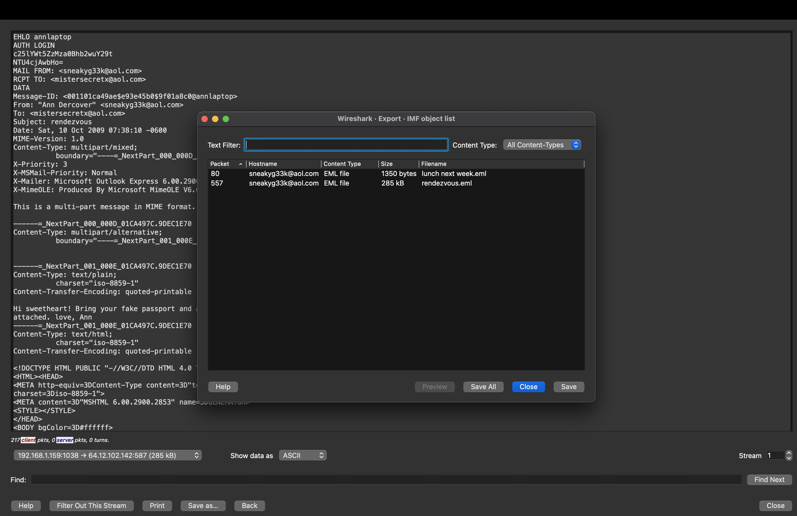Click Close in the export dialog
797x516 pixels.
tap(528, 387)
